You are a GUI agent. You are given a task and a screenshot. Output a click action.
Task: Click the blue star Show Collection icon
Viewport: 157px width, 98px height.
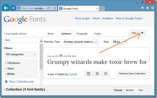click(x=6, y=81)
